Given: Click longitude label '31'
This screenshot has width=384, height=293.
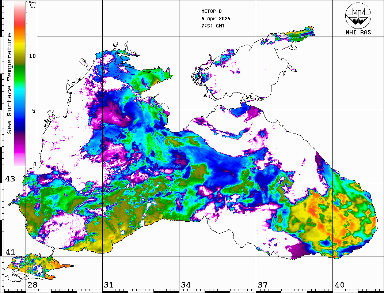Looking at the screenshot, I should [x=109, y=285].
